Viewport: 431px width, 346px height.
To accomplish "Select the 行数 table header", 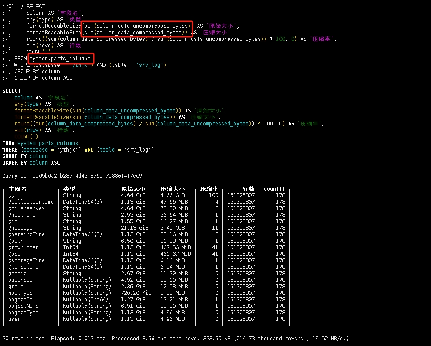I will [249, 189].
